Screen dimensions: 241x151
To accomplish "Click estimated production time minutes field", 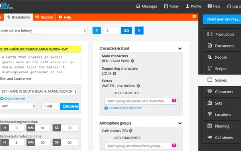I will [43, 143].
